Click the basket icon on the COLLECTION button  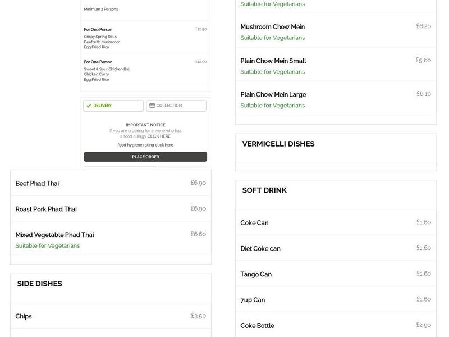tap(150, 105)
